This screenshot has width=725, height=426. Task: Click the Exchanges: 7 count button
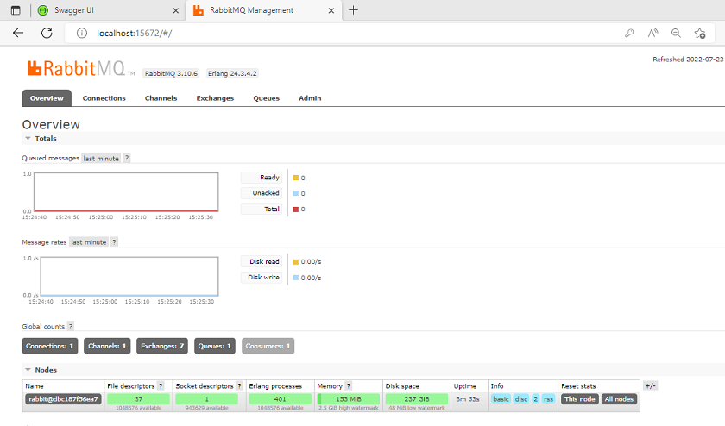162,346
